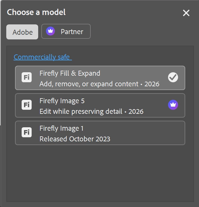
Task: Click the Firefly Fill & Expand Fi icon
Action: [x=27, y=78]
